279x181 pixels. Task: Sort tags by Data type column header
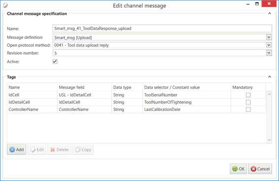pyautogui.click(x=127, y=87)
